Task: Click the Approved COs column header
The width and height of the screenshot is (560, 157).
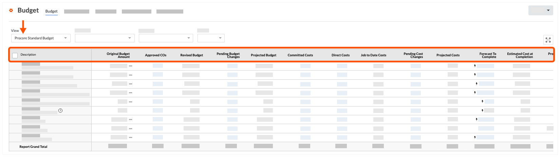Action: pyautogui.click(x=155, y=55)
